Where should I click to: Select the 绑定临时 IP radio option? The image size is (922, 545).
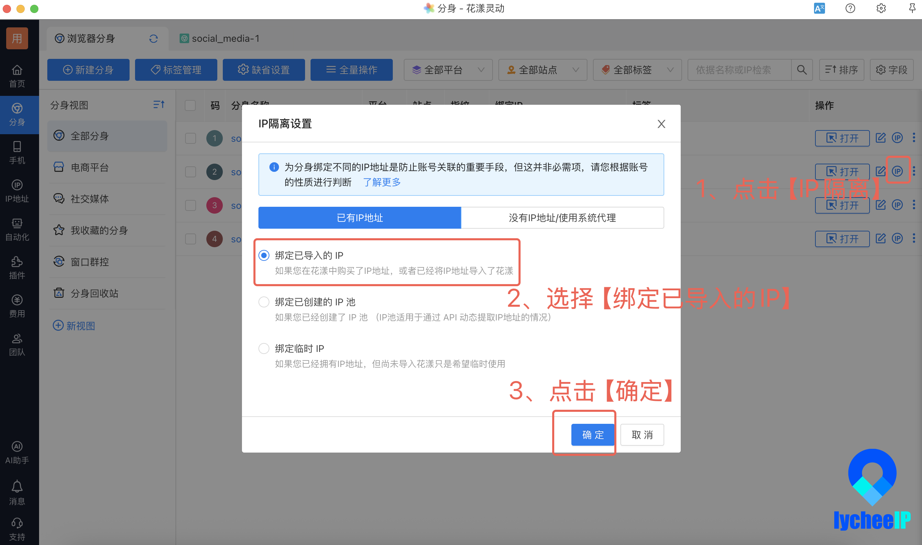(x=264, y=348)
